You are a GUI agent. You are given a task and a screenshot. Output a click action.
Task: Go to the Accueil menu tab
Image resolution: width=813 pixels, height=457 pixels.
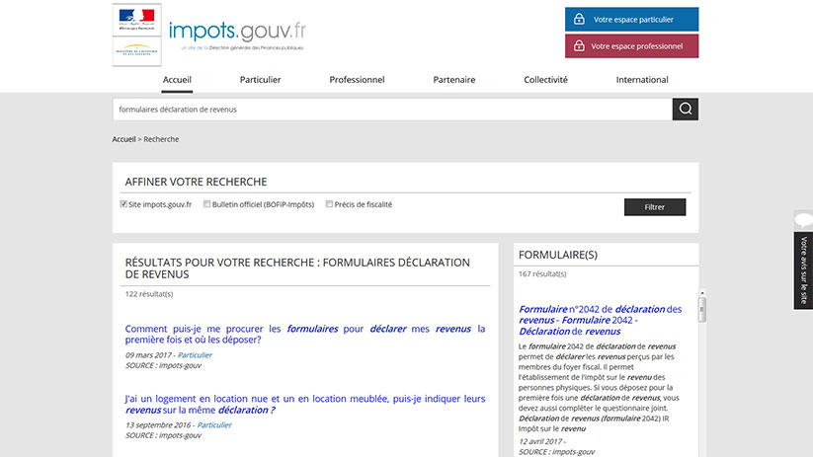[x=177, y=80]
